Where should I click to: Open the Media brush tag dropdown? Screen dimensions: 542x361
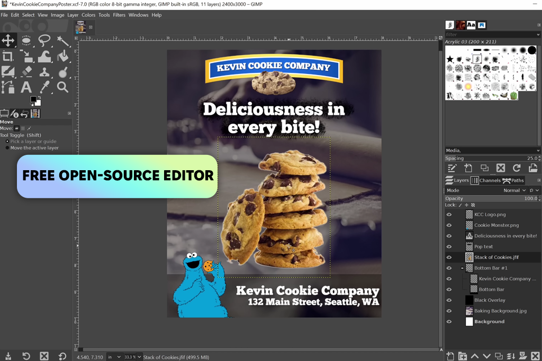[493, 151]
